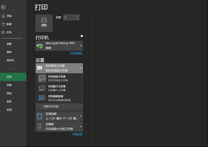
Task: Toggle 忽略打印区域 option
Action: [x=59, y=106]
